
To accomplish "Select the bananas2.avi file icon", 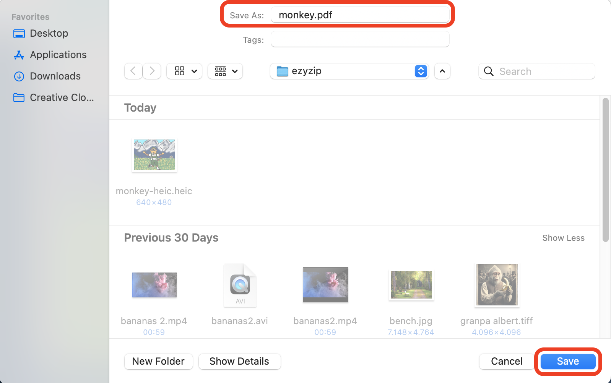I will [x=240, y=285].
